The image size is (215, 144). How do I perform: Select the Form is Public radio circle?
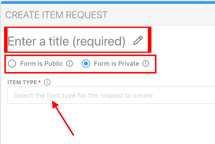[12, 64]
